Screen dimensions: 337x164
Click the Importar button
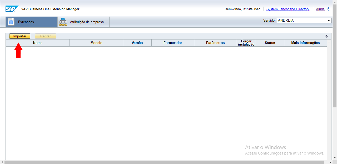tap(20, 36)
